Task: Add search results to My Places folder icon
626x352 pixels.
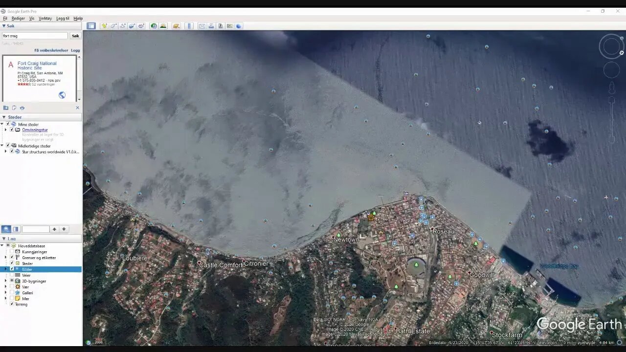Action: (6, 108)
